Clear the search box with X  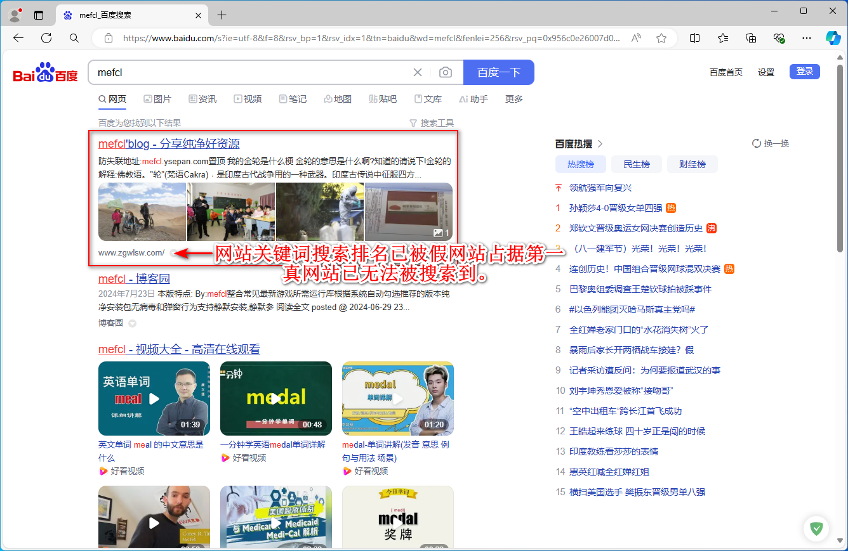point(418,72)
